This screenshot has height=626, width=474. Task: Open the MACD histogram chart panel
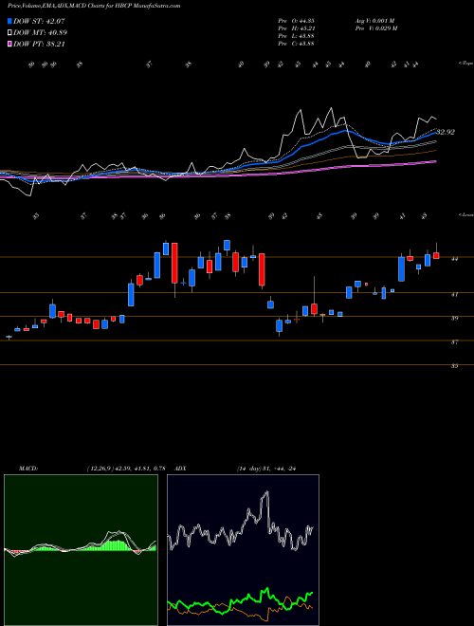pyautogui.click(x=81, y=550)
